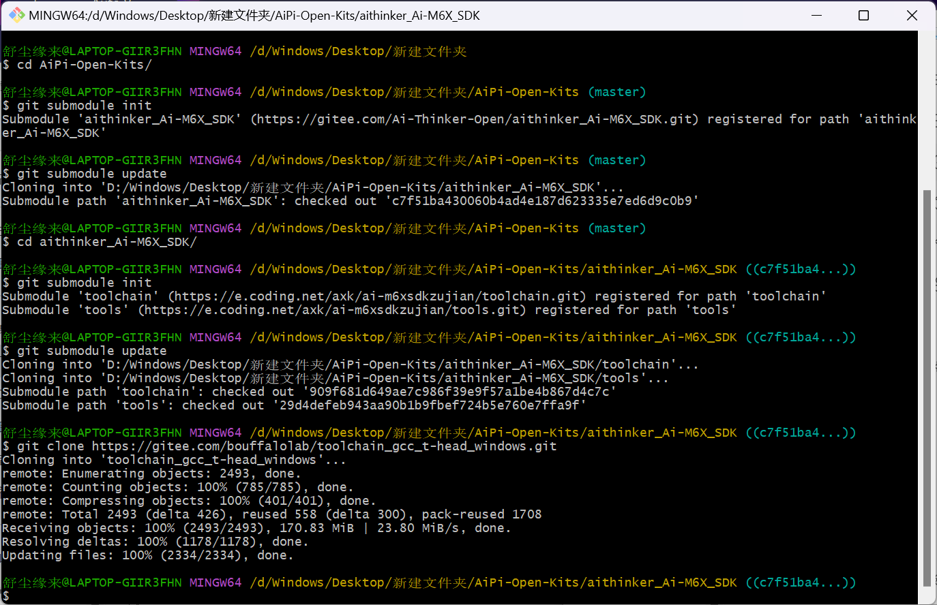The image size is (937, 605).
Task: Click the window title text in title bar
Action: (x=254, y=16)
